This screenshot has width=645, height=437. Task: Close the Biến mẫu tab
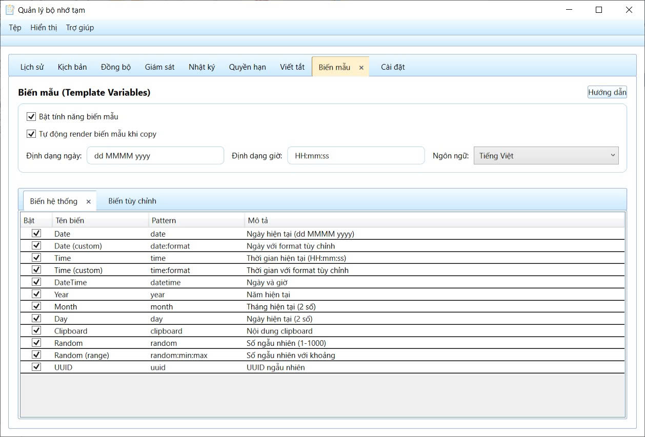click(361, 68)
